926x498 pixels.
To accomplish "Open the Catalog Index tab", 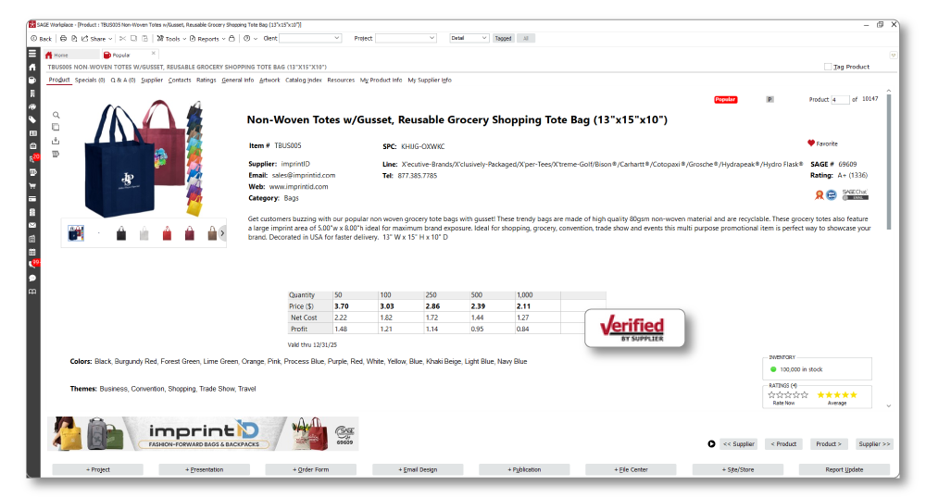I will (304, 81).
